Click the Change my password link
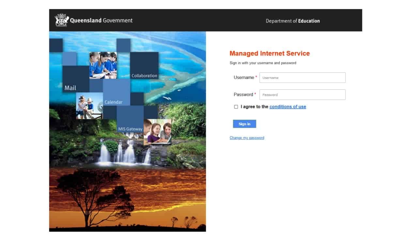The width and height of the screenshot is (416, 252). tap(247, 138)
